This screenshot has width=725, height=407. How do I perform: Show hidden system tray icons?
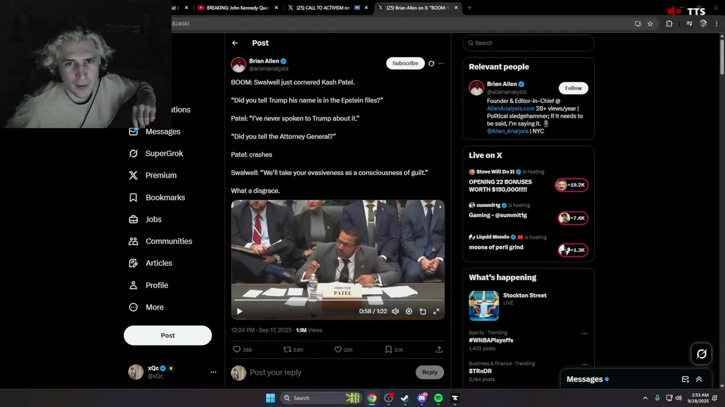(645, 398)
